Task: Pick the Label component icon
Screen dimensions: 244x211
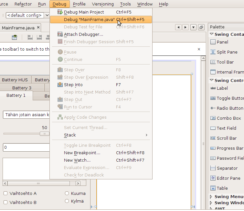Action: coord(213,88)
